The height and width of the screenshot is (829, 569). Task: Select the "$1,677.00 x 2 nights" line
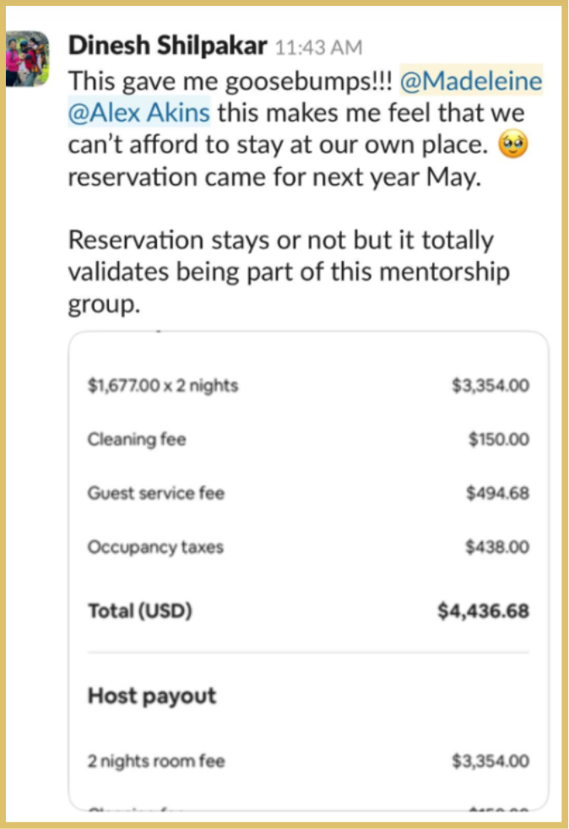(x=163, y=386)
